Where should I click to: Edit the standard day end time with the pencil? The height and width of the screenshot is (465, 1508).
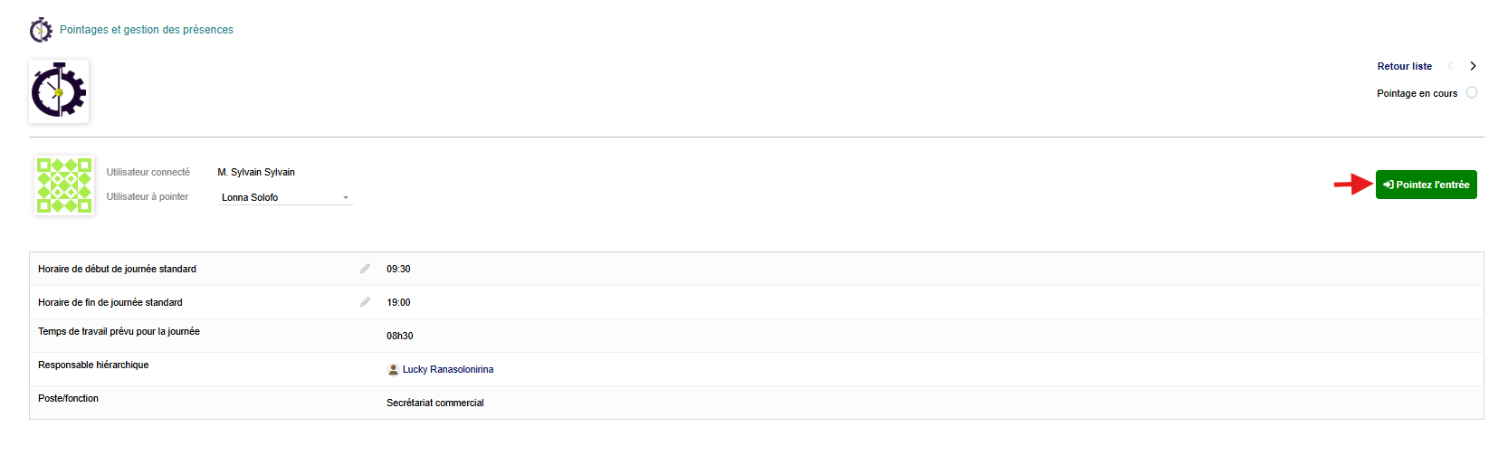click(365, 302)
